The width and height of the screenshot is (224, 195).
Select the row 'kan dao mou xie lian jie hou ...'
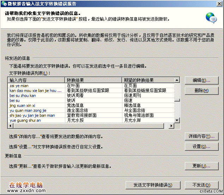[x=91, y=91]
